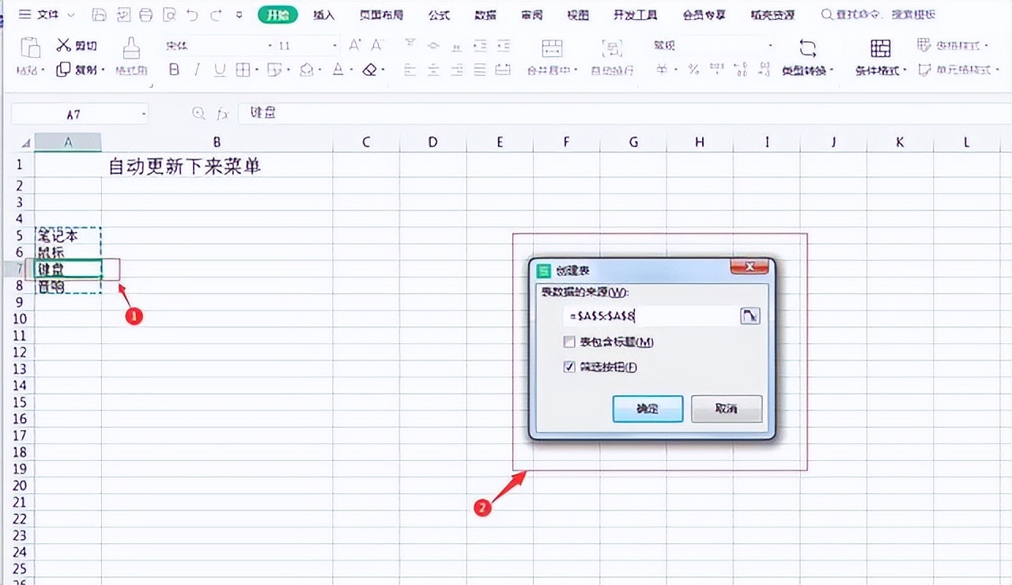Uncheck the filter button checkbox
The height and width of the screenshot is (585, 1012).
[569, 367]
